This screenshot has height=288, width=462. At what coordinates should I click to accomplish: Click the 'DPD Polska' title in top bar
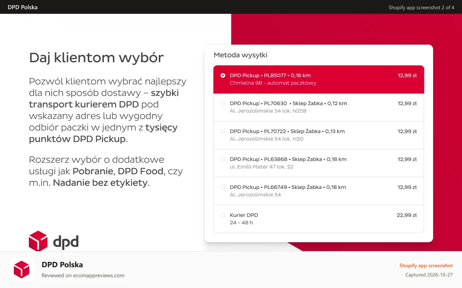point(23,7)
